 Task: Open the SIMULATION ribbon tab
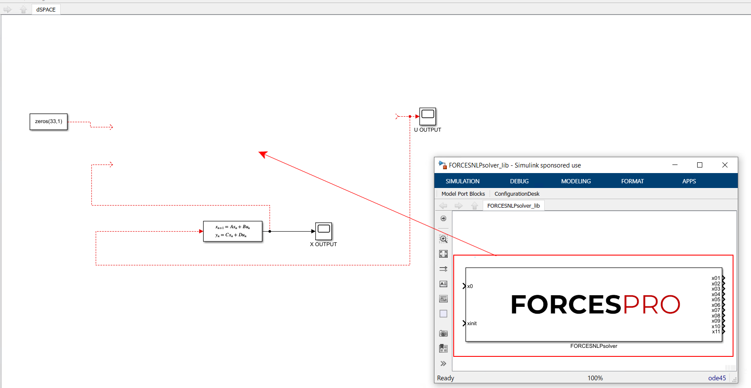click(x=462, y=181)
